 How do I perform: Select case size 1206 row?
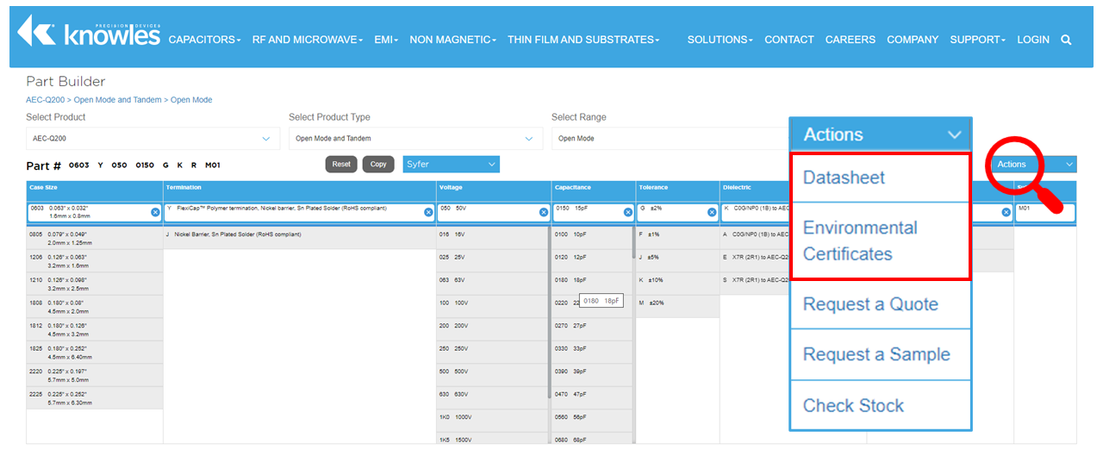click(x=95, y=261)
